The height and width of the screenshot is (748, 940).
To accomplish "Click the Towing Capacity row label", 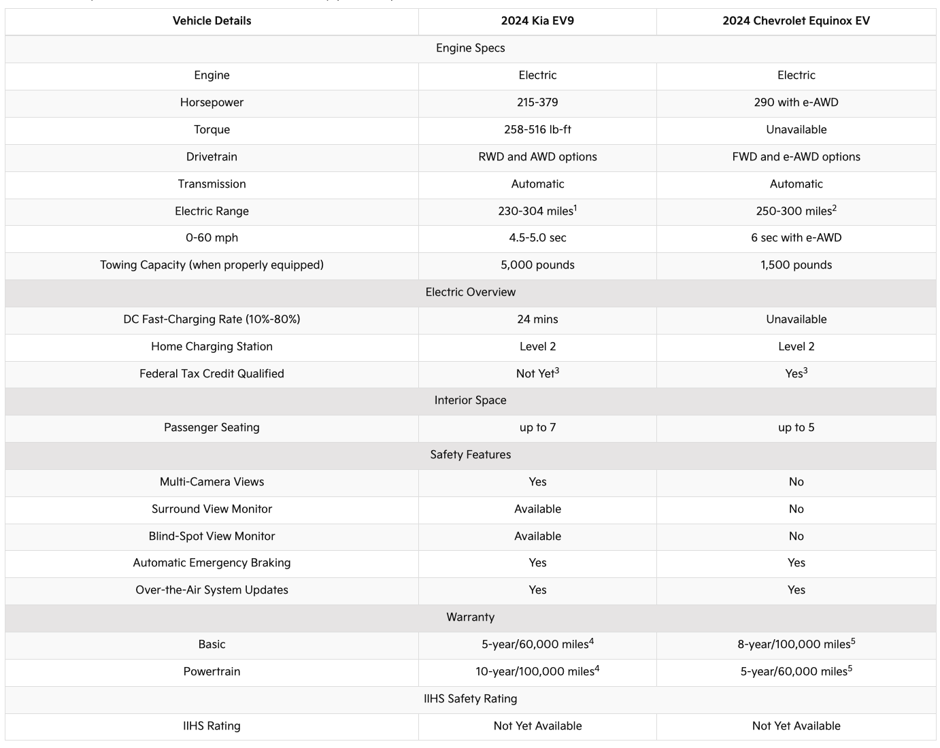I will tap(212, 265).
